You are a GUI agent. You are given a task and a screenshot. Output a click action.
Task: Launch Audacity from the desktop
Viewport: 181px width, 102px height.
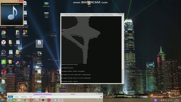18,63
